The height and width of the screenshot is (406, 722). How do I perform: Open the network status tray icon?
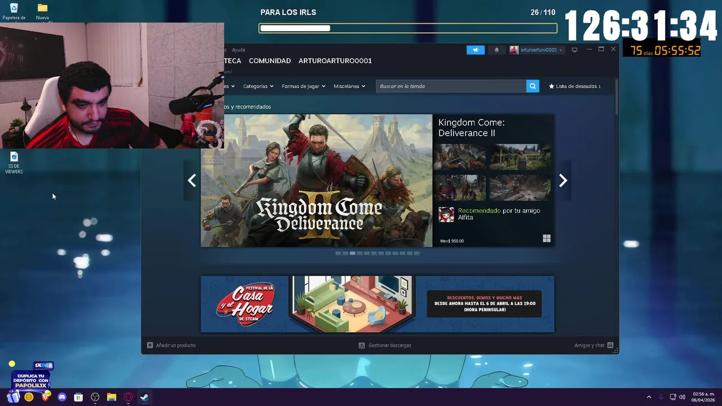coord(672,397)
